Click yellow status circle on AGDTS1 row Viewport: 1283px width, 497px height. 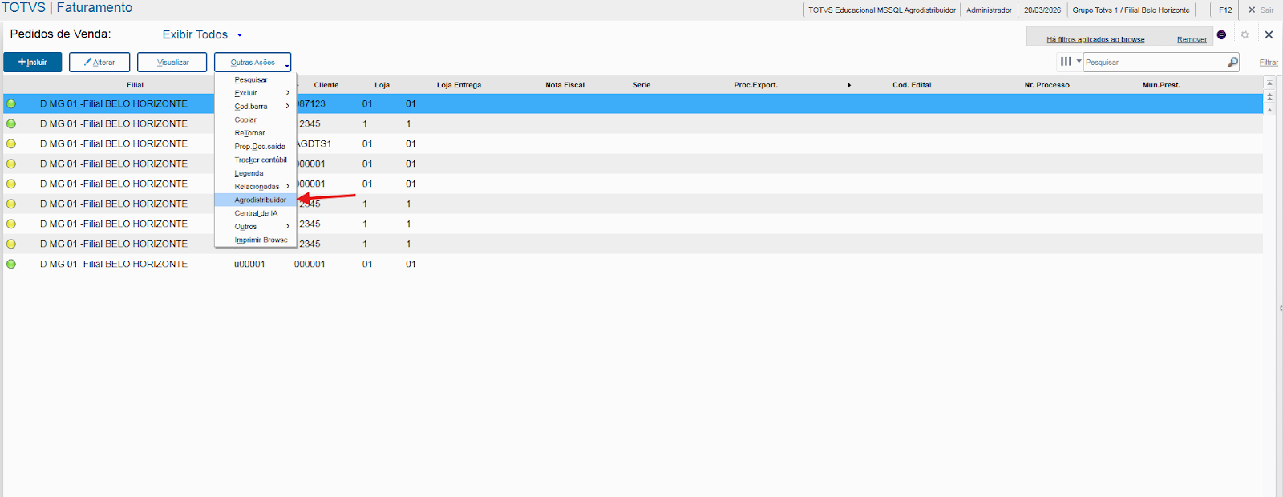[11, 143]
